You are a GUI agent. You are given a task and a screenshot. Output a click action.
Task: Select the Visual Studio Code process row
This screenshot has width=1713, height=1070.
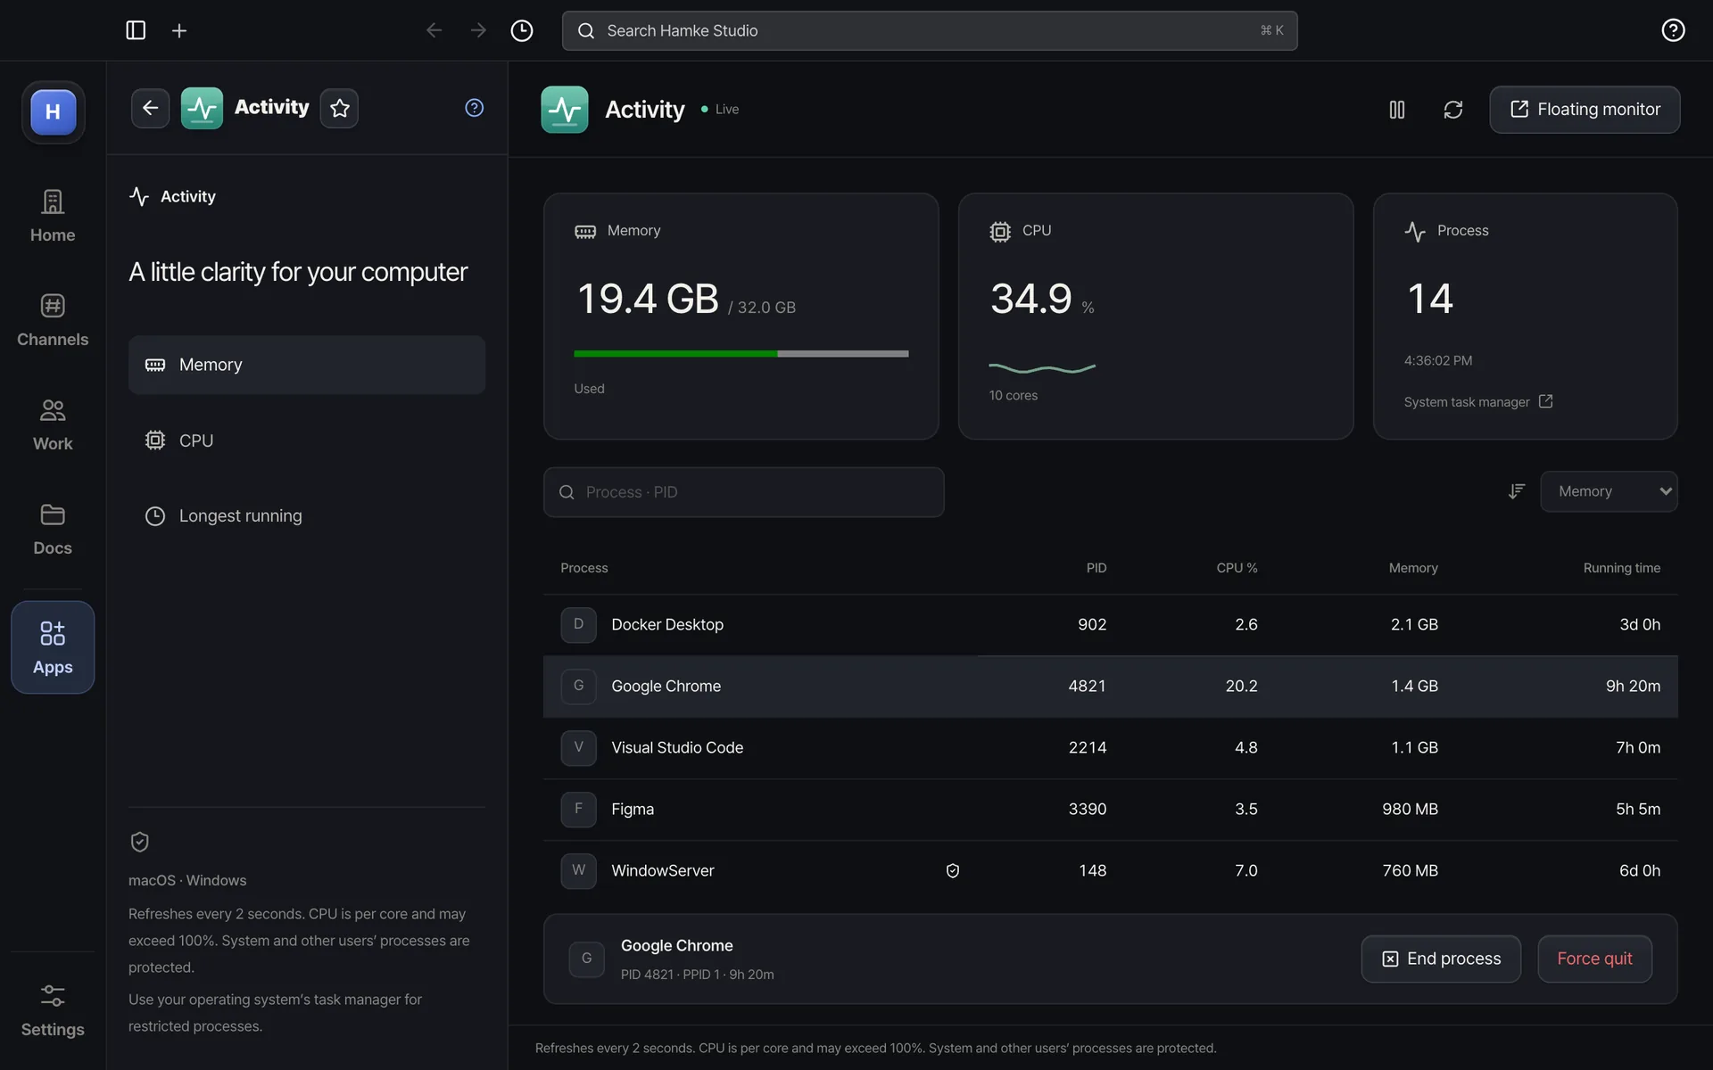click(1111, 747)
